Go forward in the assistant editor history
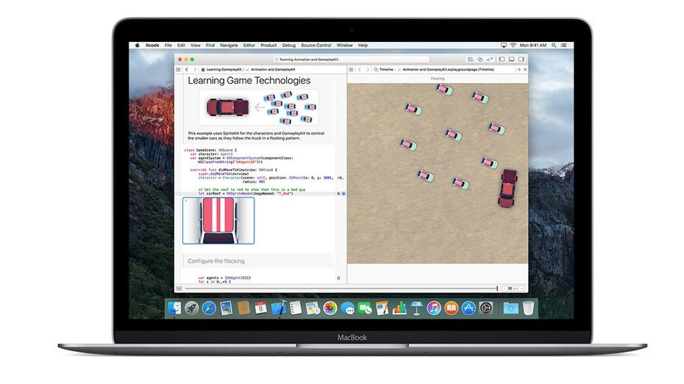684x384 pixels. (x=368, y=70)
